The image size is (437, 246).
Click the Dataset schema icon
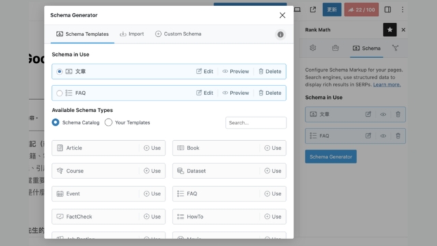click(180, 171)
